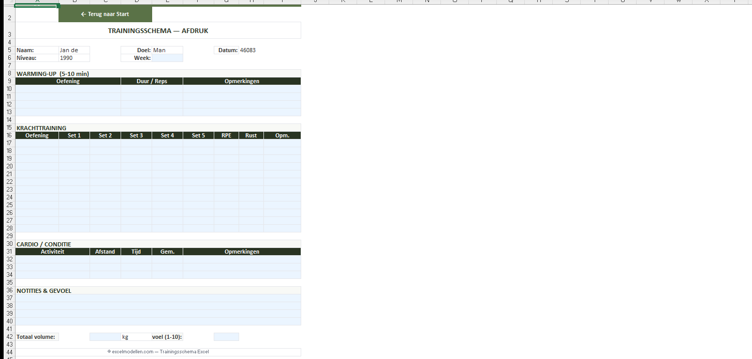Click the RPE header in Krachttraining table
Image resolution: width=752 pixels, height=359 pixels.
(226, 135)
